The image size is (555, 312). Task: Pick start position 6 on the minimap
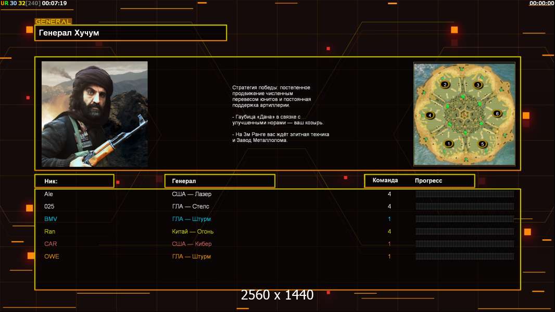coord(497,113)
